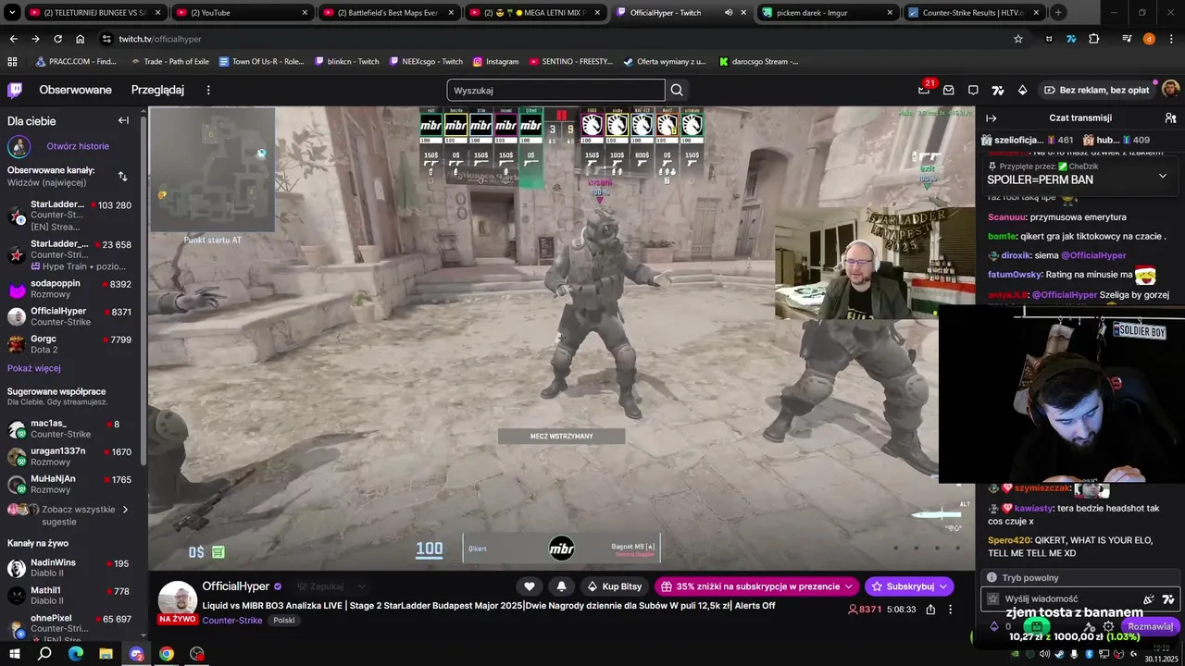Open the user avatar menu
Image resolution: width=1185 pixels, height=666 pixels.
click(1170, 90)
